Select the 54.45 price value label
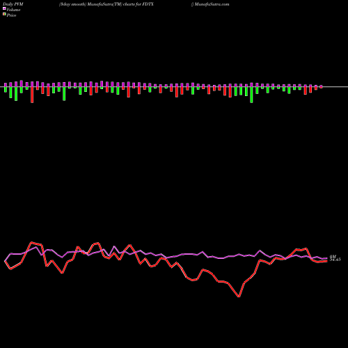 pyautogui.click(x=335, y=260)
